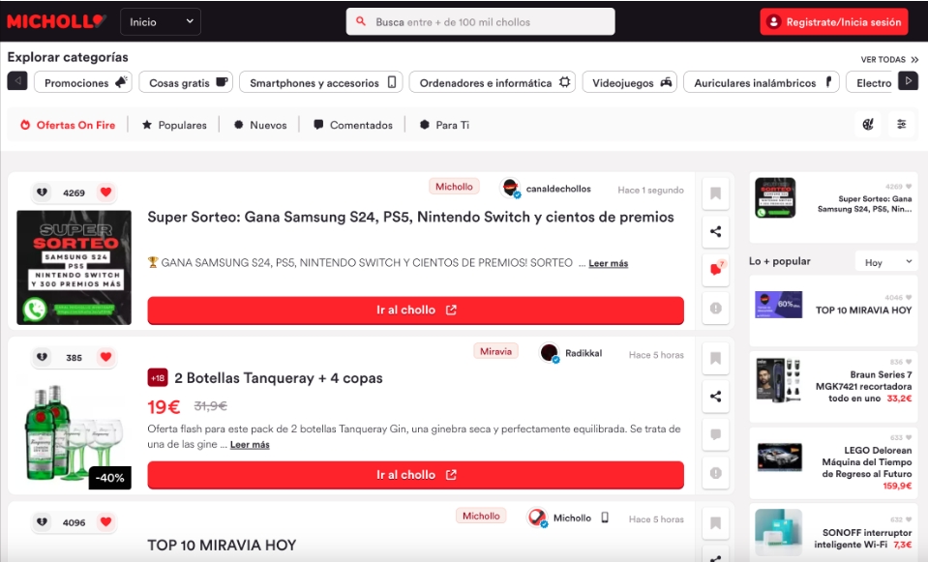Open Ordenadores e informática category
This screenshot has height=562, width=928.
(x=492, y=82)
